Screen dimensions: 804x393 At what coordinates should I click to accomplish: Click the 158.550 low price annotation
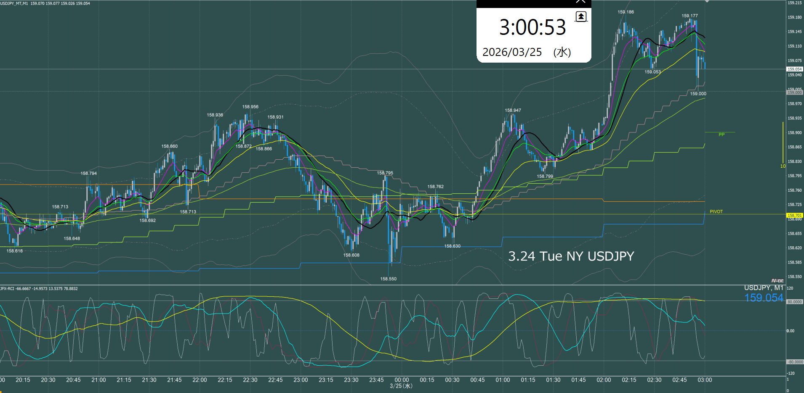388,279
